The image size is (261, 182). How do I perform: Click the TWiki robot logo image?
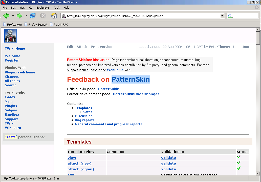click(x=11, y=36)
